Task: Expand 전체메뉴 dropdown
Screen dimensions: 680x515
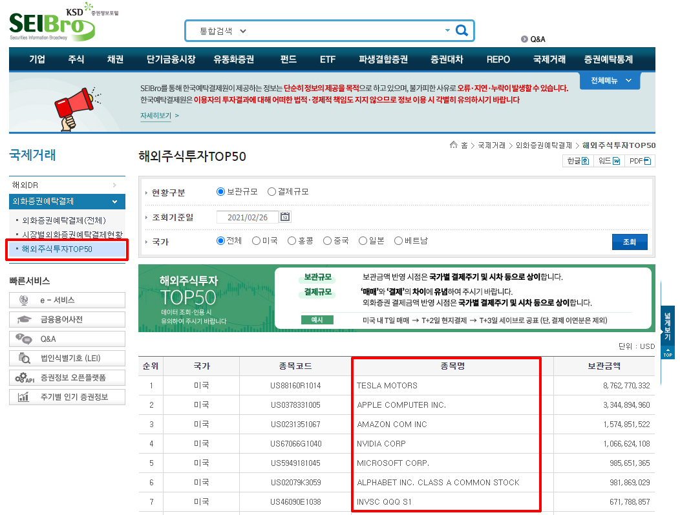Action: click(x=610, y=81)
